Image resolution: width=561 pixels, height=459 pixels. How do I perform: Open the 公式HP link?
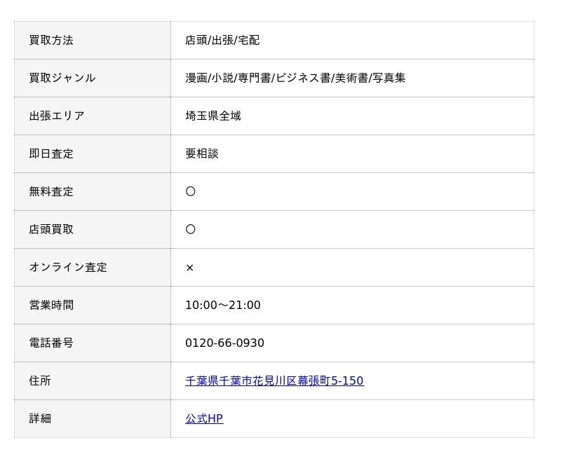tap(204, 418)
